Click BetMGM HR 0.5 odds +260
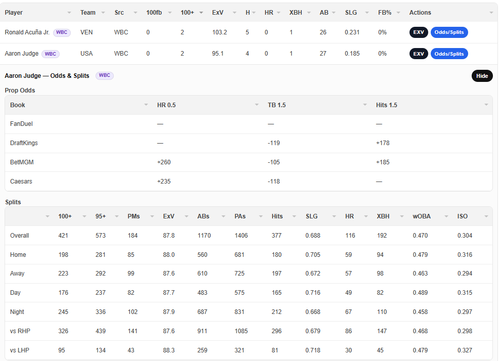 point(164,162)
